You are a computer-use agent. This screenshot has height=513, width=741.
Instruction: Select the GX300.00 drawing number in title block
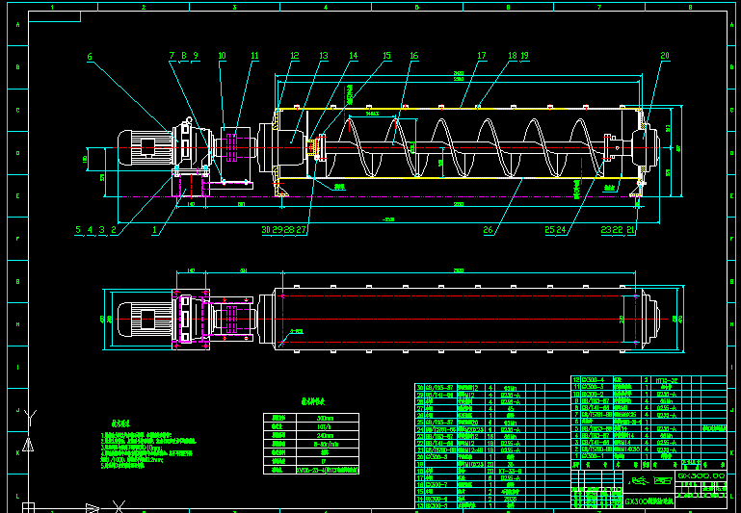(701, 476)
